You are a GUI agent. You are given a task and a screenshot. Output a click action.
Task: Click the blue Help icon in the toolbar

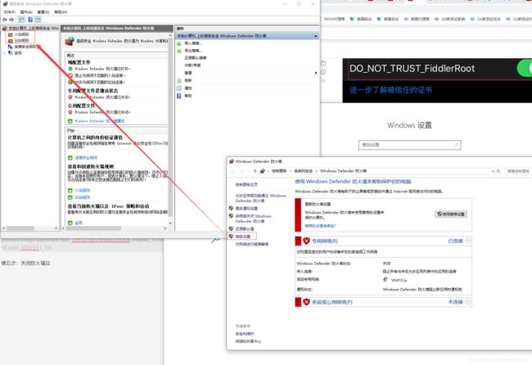30,20
